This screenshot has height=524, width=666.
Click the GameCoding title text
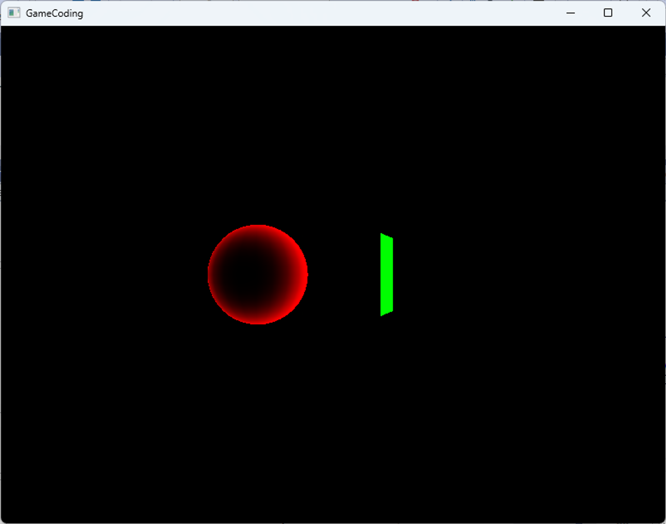tap(54, 13)
